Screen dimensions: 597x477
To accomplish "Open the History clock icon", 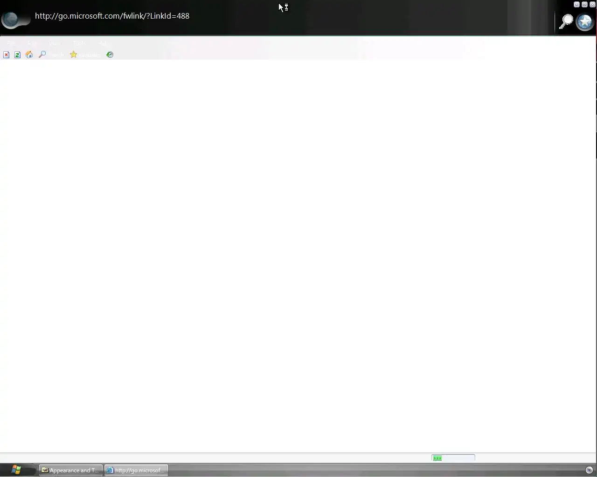I will click(x=110, y=55).
